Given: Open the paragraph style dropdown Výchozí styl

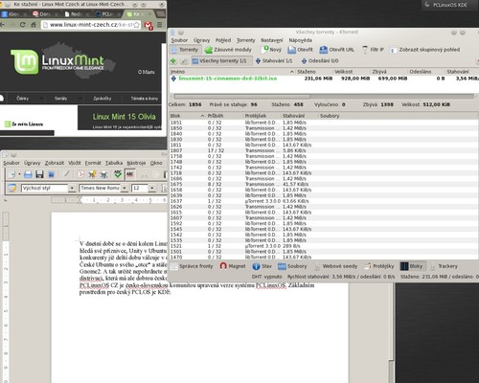Looking at the screenshot, I should (x=72, y=188).
